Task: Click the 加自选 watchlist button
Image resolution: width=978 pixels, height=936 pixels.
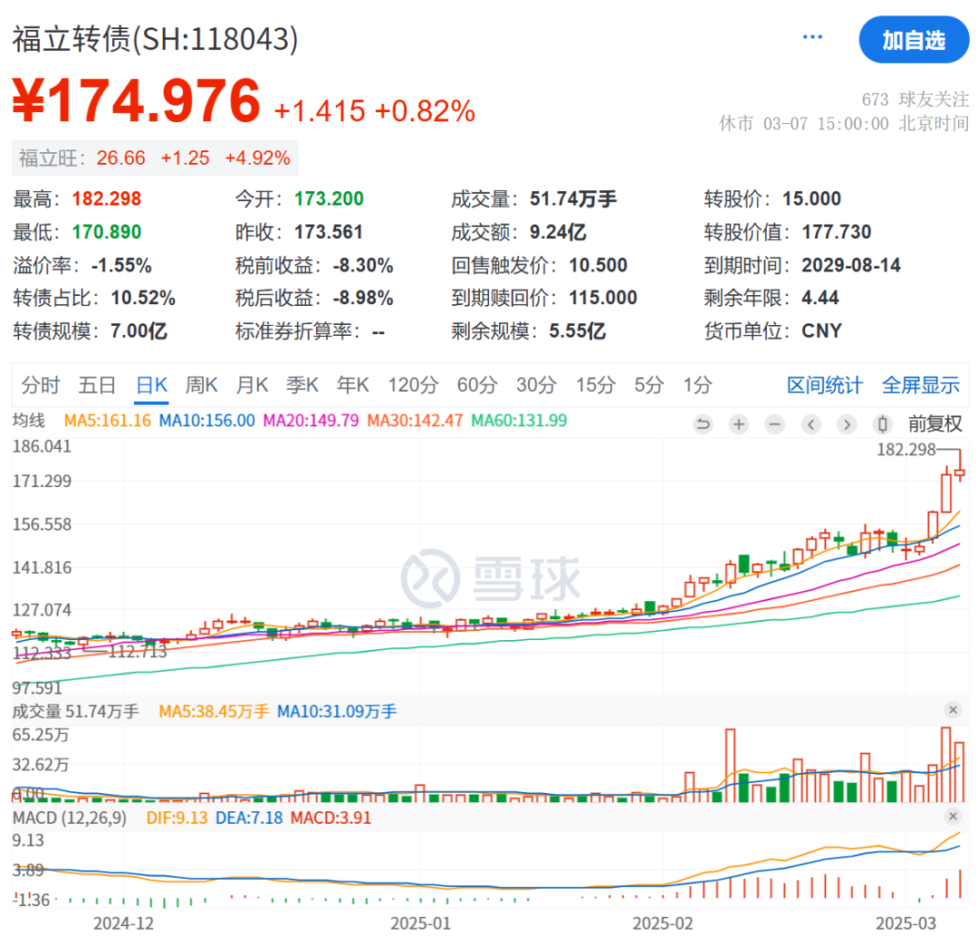Action: pyautogui.click(x=914, y=40)
